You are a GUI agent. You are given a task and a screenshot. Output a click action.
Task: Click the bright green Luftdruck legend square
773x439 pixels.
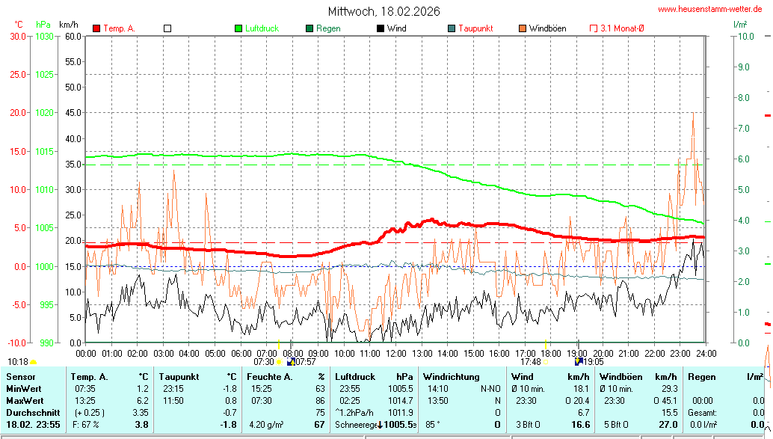tap(238, 28)
